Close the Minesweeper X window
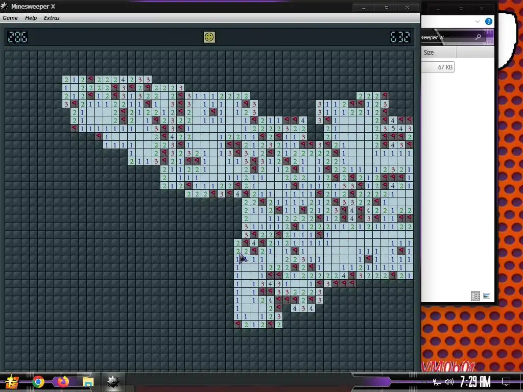The width and height of the screenshot is (523, 392). [407, 7]
